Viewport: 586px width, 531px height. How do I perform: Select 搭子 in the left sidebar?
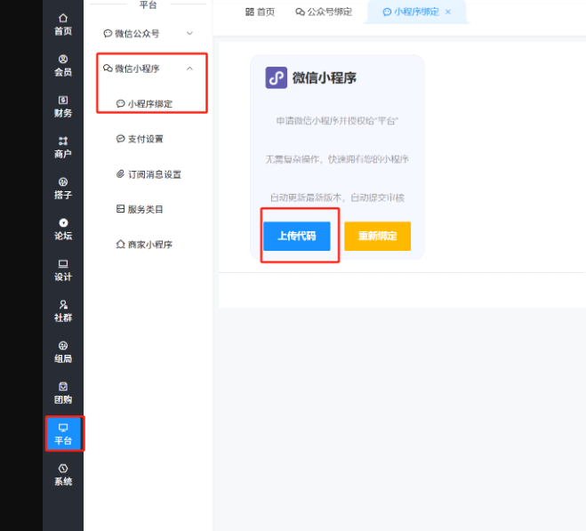(62, 188)
